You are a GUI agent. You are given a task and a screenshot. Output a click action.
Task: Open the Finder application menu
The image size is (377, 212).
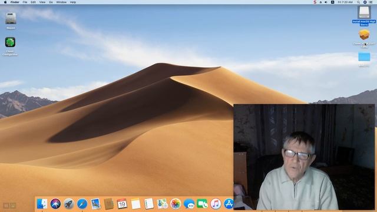15,2
